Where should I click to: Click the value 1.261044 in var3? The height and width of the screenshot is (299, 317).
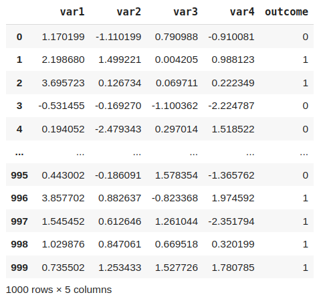tap(177, 221)
